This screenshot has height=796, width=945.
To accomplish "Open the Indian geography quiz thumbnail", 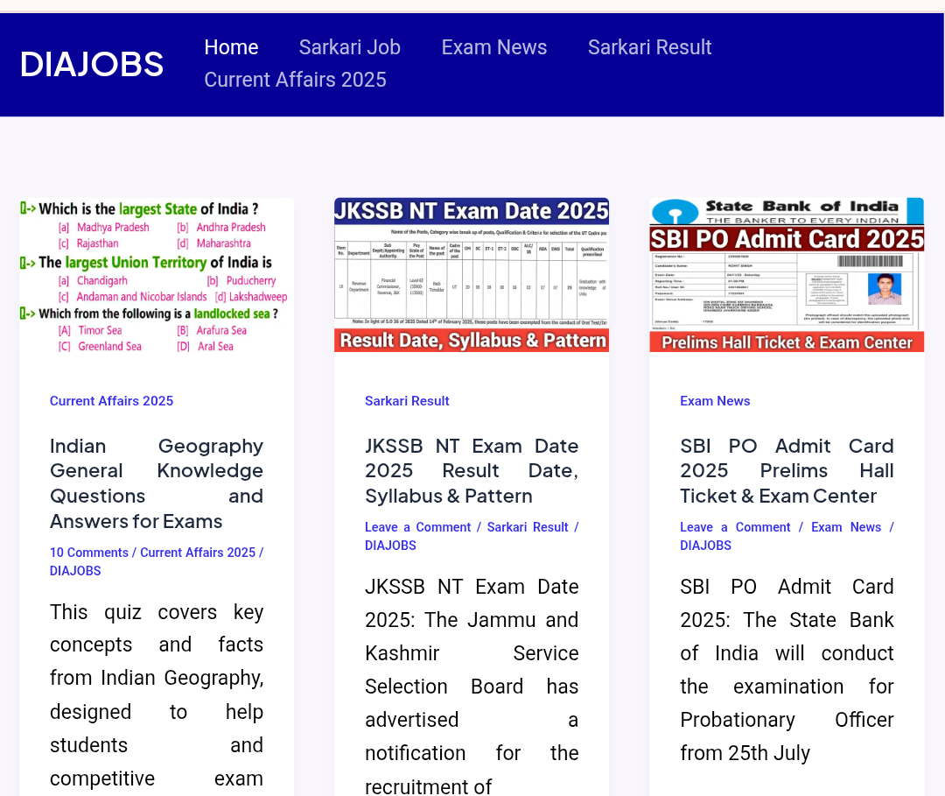I will click(157, 276).
